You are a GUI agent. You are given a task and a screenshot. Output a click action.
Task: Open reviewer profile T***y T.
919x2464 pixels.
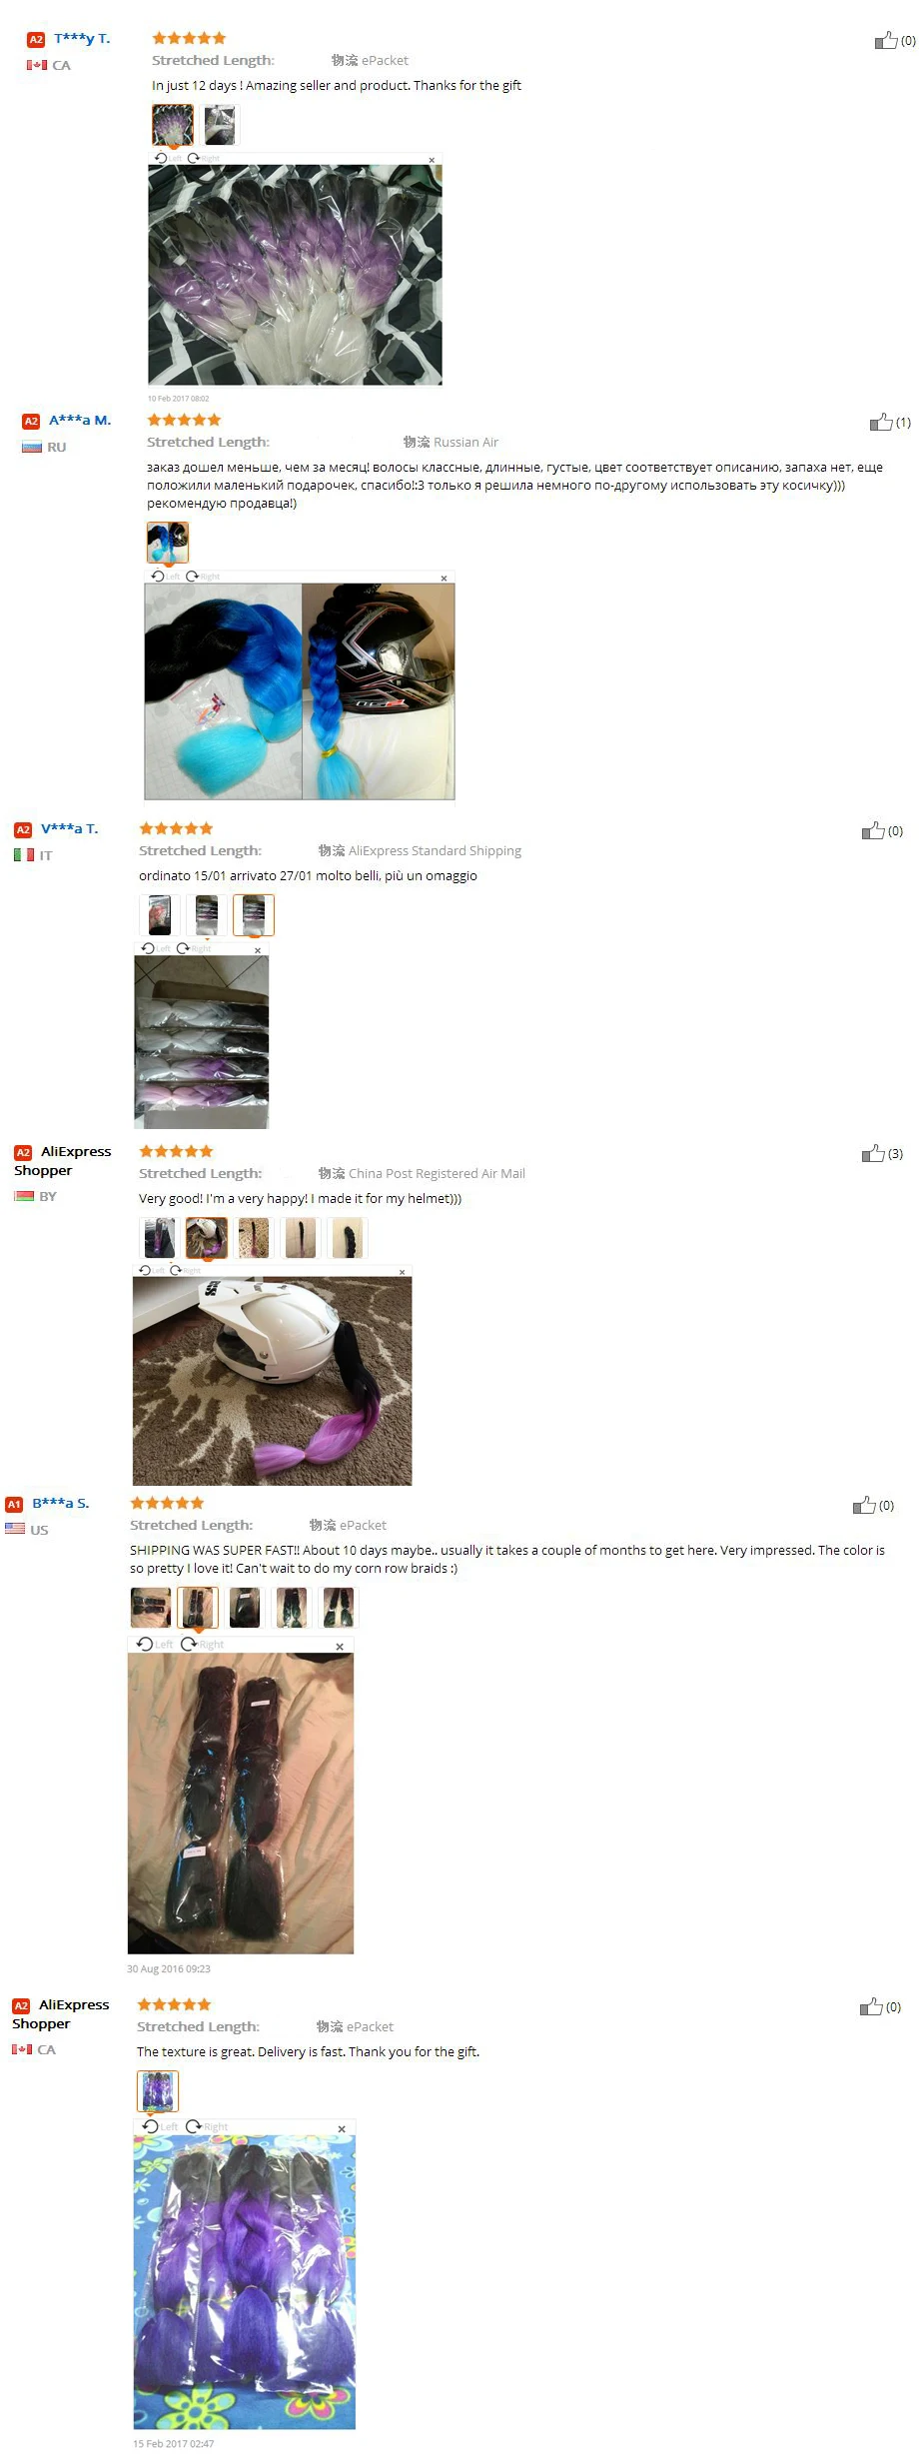coord(82,38)
